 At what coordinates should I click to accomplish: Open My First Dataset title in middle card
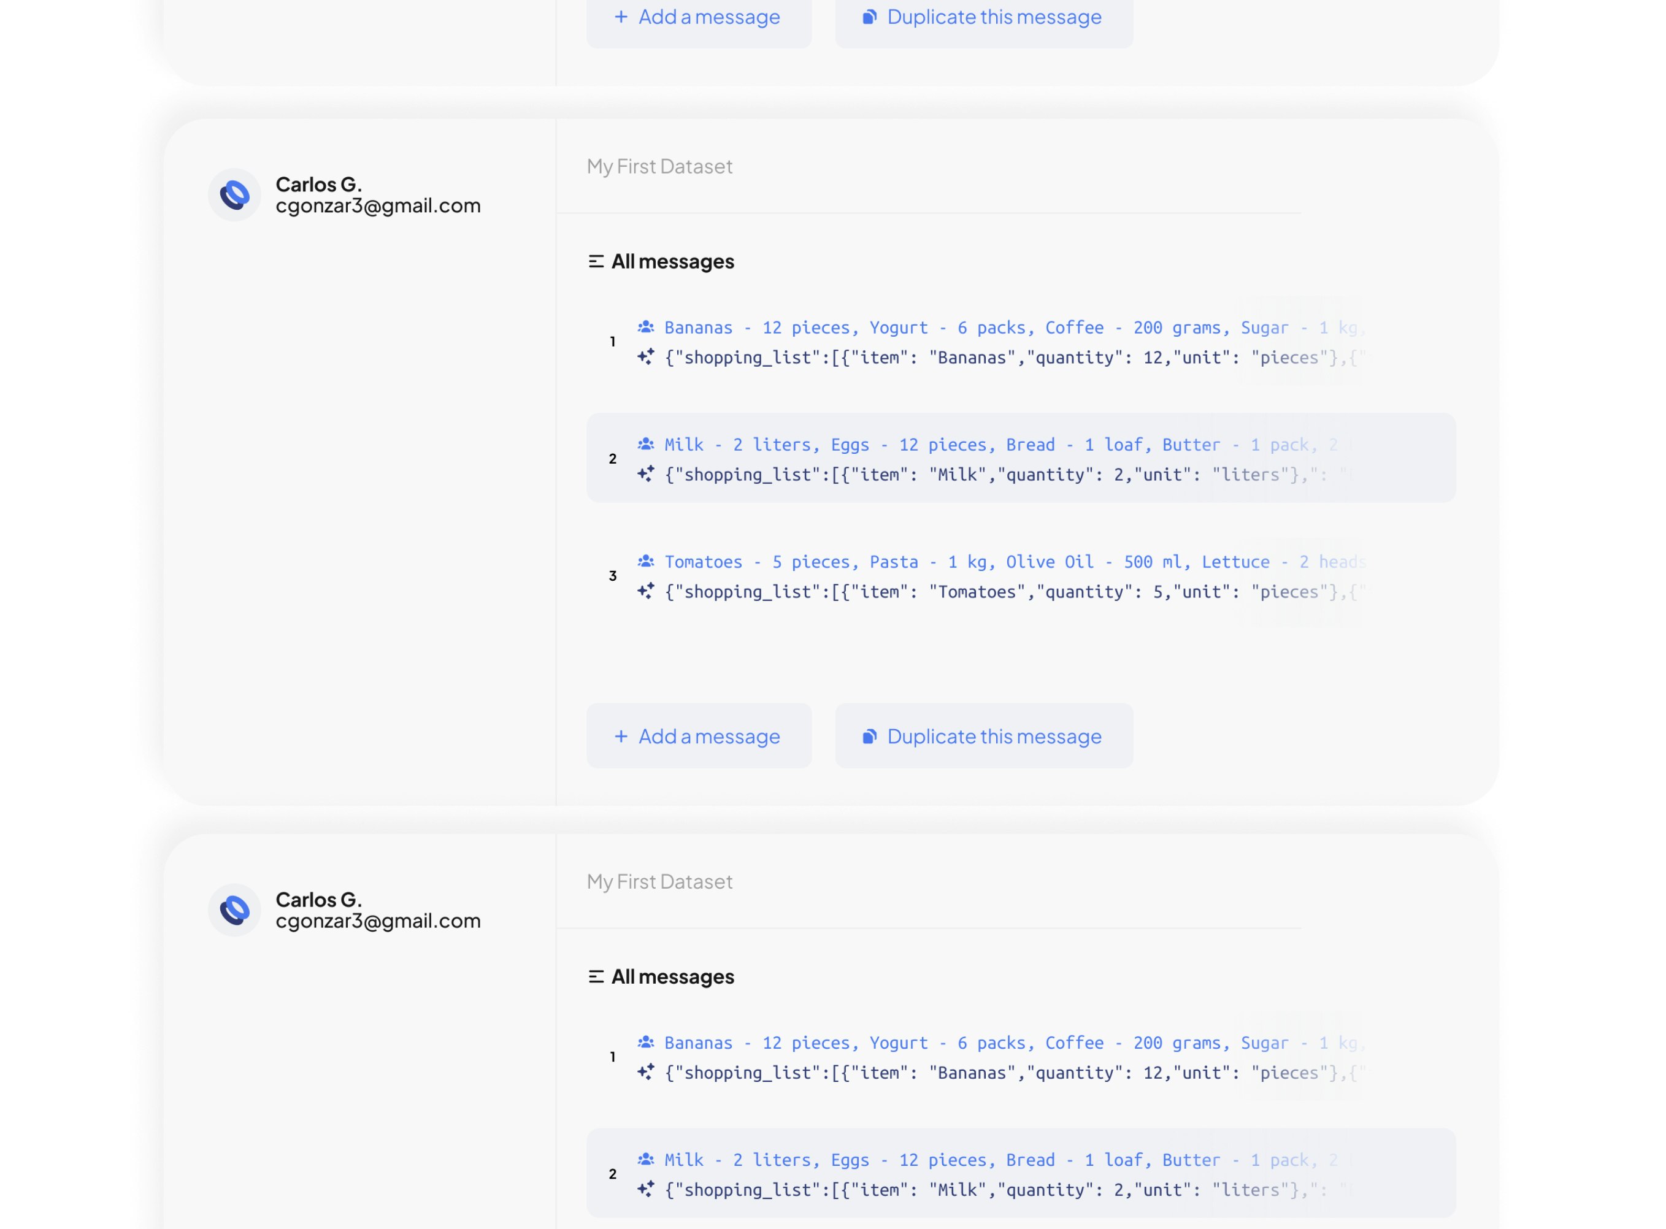click(659, 167)
